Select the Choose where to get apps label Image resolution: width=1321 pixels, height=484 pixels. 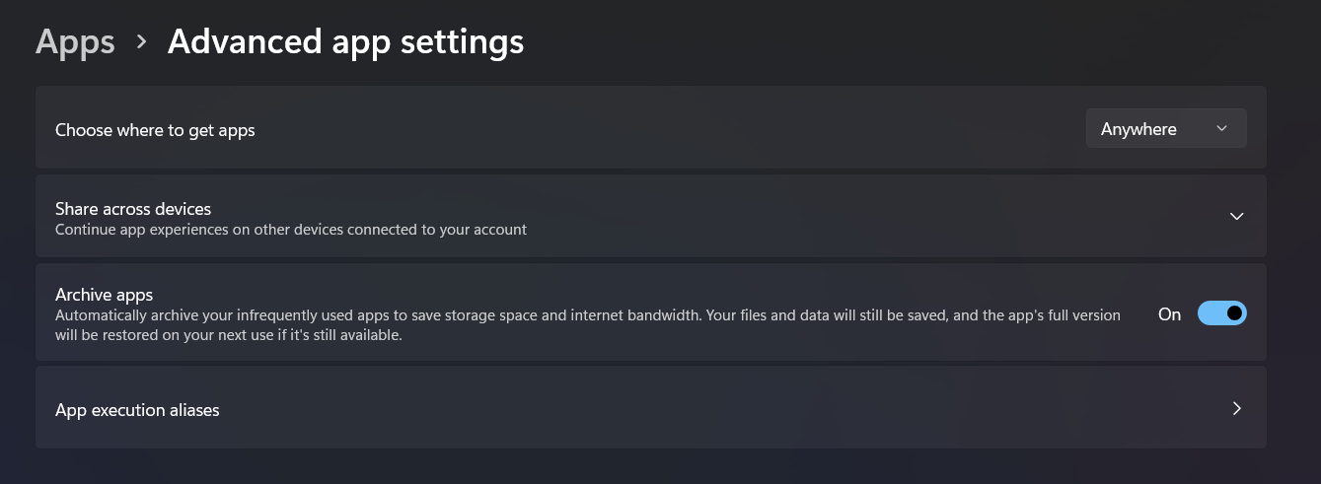pyautogui.click(x=155, y=130)
